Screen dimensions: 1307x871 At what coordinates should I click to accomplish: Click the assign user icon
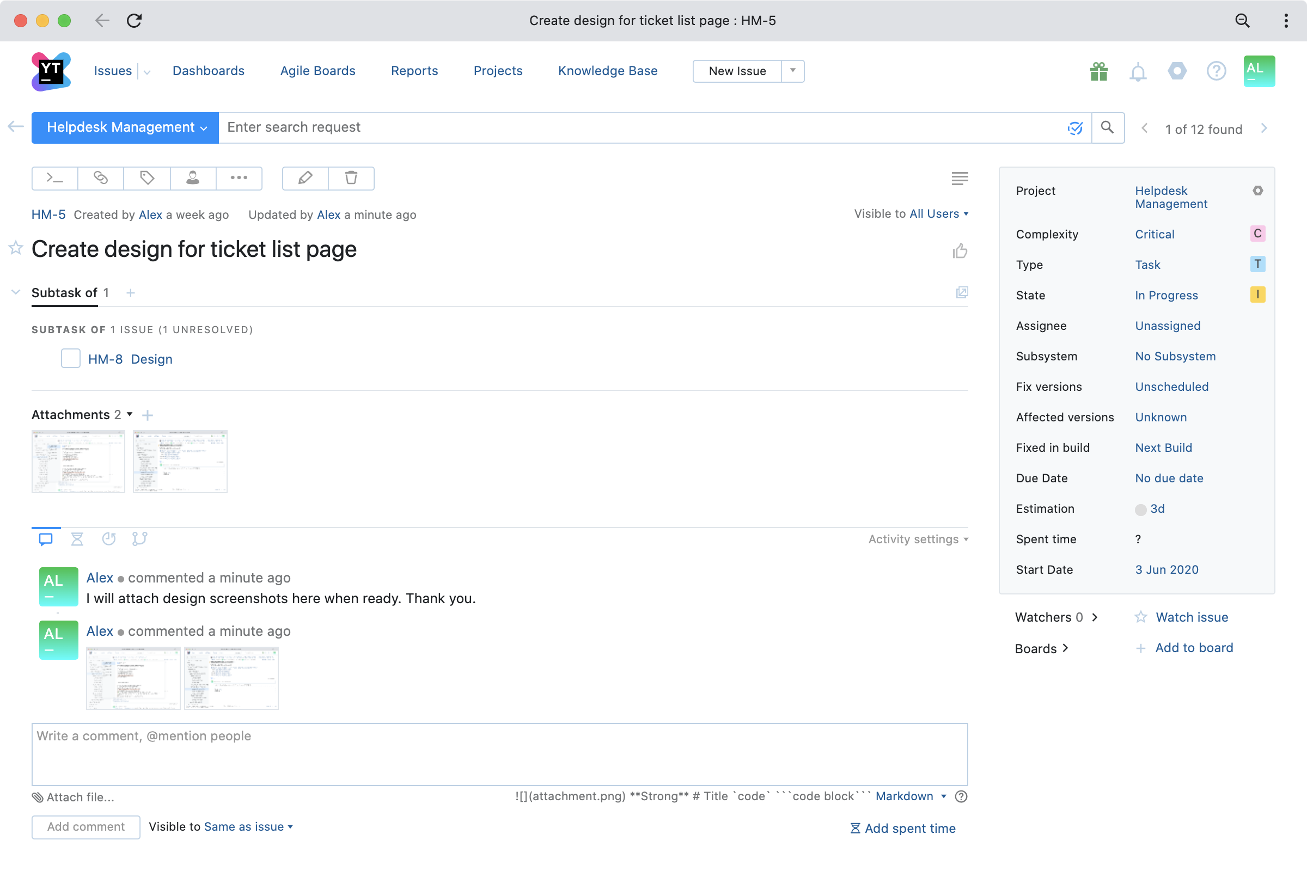coord(193,179)
